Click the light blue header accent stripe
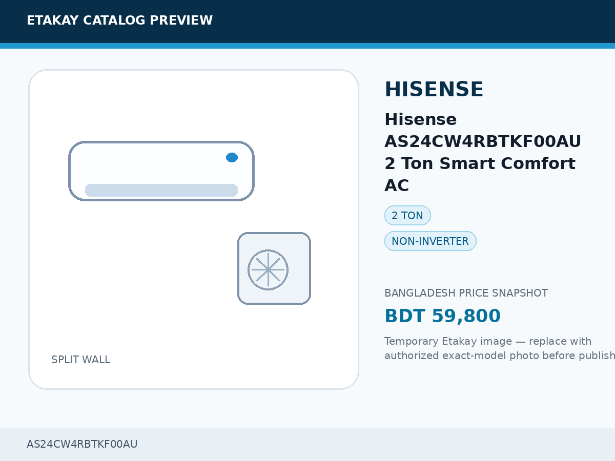 pos(307,46)
